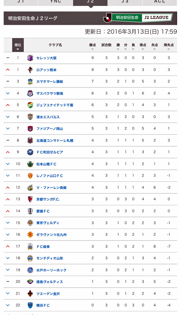Switch to the J3 tab
Screen dimensions: 181x315
click(125, 2)
